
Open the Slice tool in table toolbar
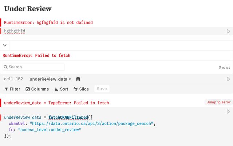click(81, 89)
